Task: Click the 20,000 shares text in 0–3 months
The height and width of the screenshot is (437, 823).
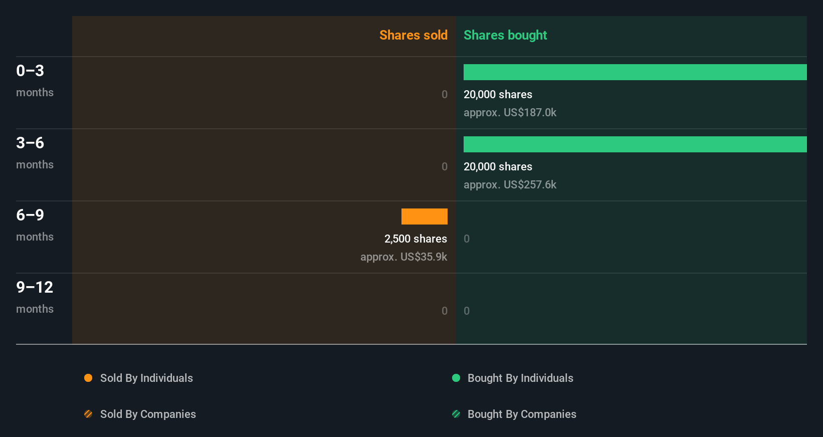Action: (x=498, y=94)
